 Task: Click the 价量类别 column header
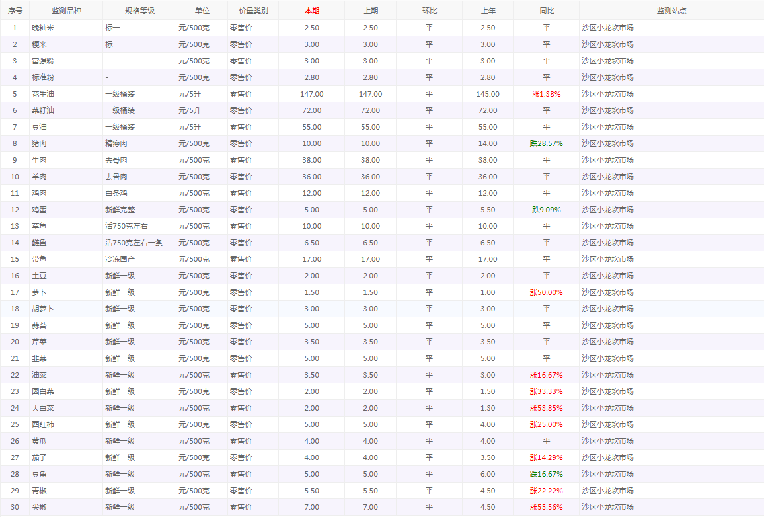click(x=253, y=11)
